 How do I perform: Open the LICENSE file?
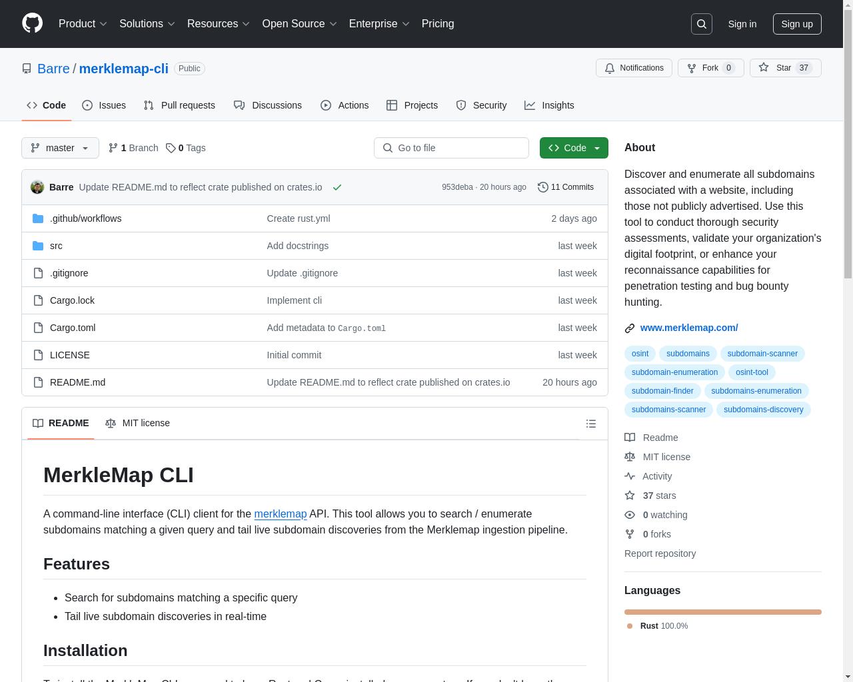pos(69,355)
